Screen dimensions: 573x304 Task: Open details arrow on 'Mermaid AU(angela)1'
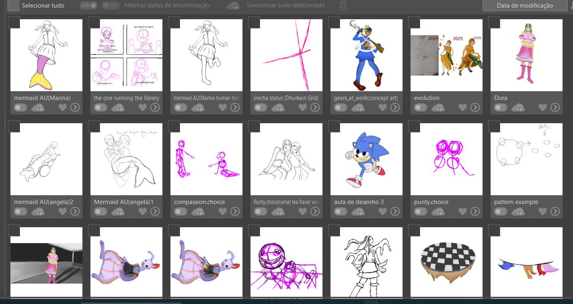(155, 212)
